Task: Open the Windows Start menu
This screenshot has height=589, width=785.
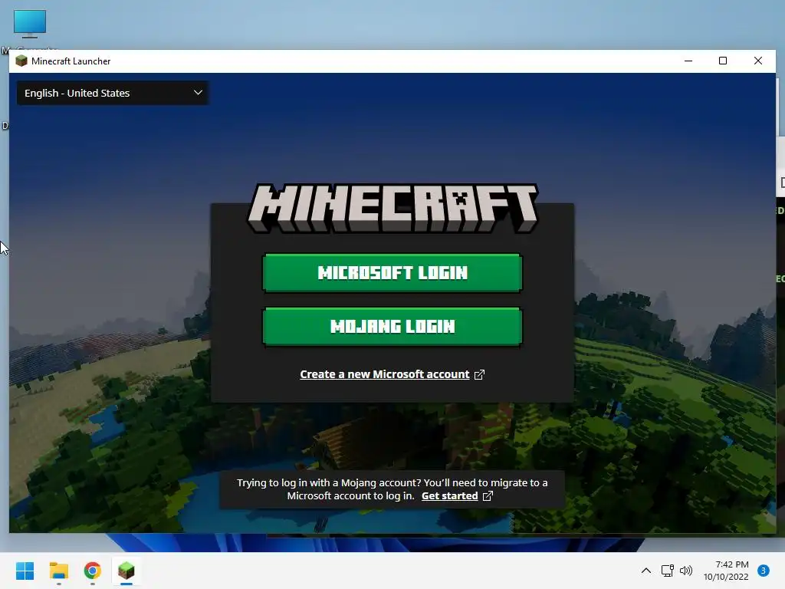Action: (x=25, y=571)
